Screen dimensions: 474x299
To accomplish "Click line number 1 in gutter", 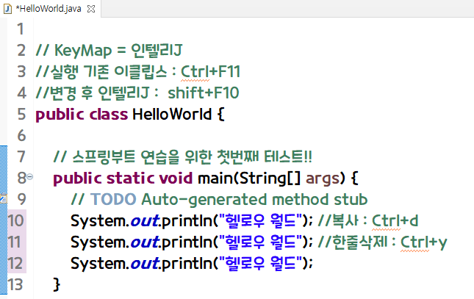I will (x=21, y=29).
